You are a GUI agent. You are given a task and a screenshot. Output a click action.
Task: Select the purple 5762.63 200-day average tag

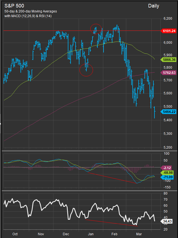click(169, 73)
